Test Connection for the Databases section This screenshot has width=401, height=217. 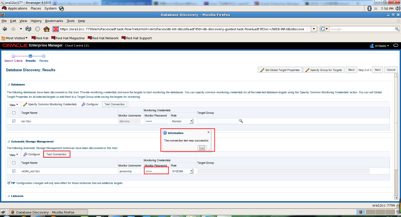click(115, 104)
